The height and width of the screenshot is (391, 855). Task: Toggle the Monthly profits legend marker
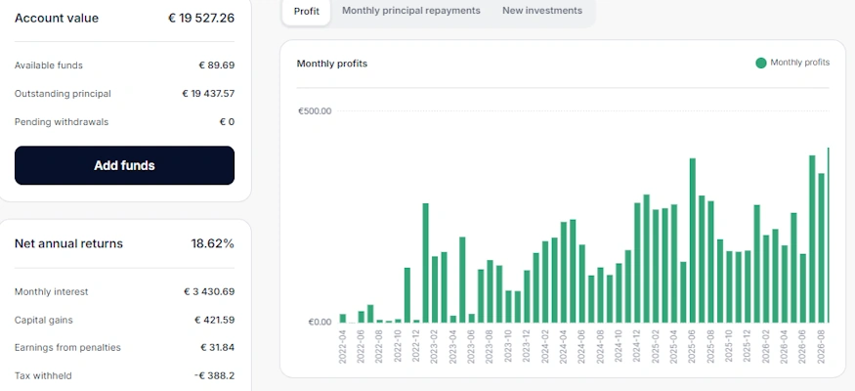[x=760, y=63]
